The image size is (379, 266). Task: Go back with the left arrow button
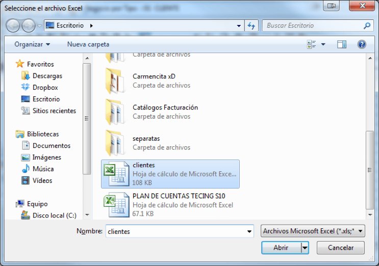13,25
